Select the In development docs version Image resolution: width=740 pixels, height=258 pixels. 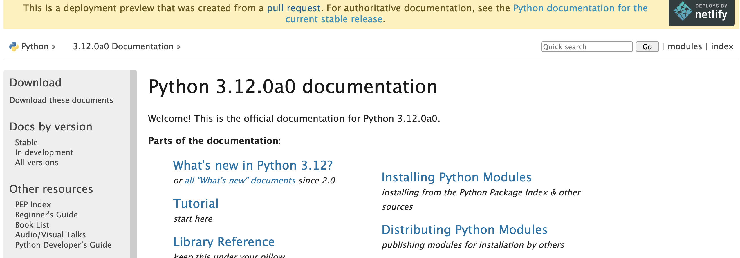click(44, 152)
